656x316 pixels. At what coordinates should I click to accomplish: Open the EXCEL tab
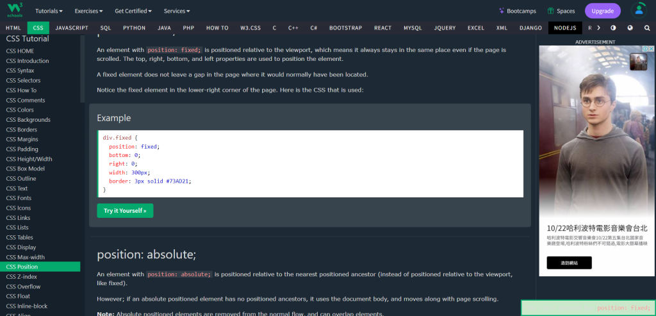coord(476,28)
